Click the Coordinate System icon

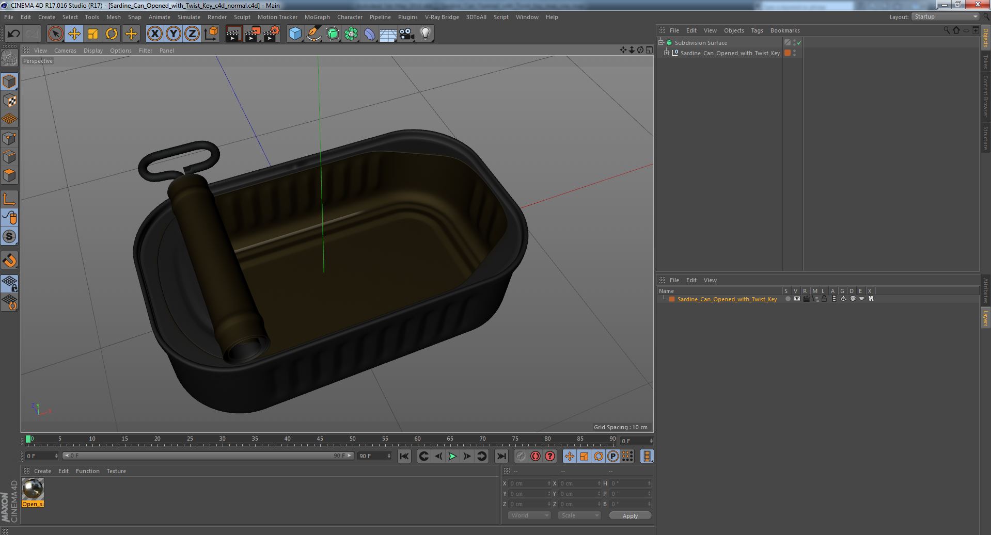pos(211,34)
